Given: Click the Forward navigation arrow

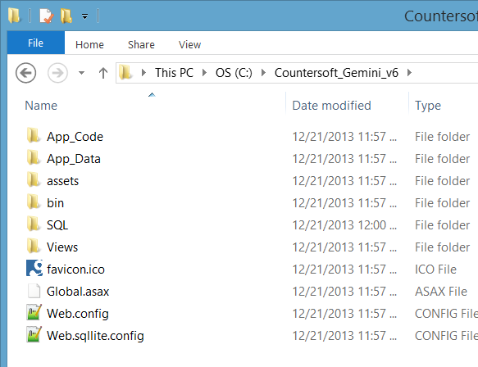Looking at the screenshot, I should [x=57, y=73].
